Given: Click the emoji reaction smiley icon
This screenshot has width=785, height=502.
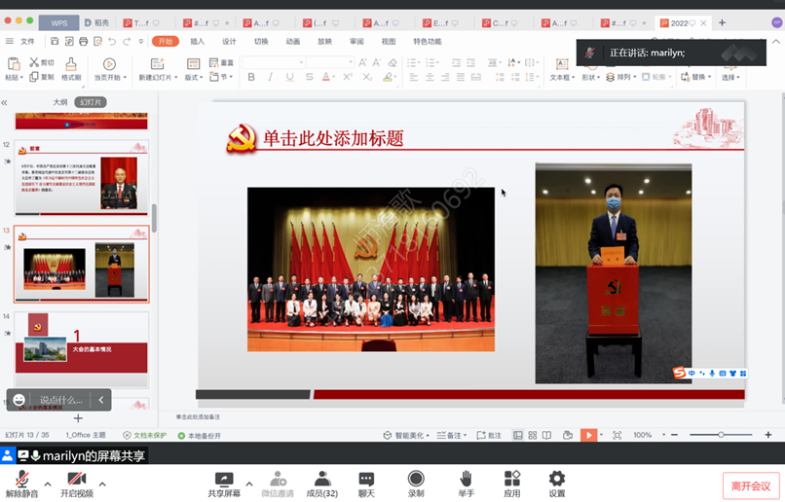Looking at the screenshot, I should pos(19,400).
